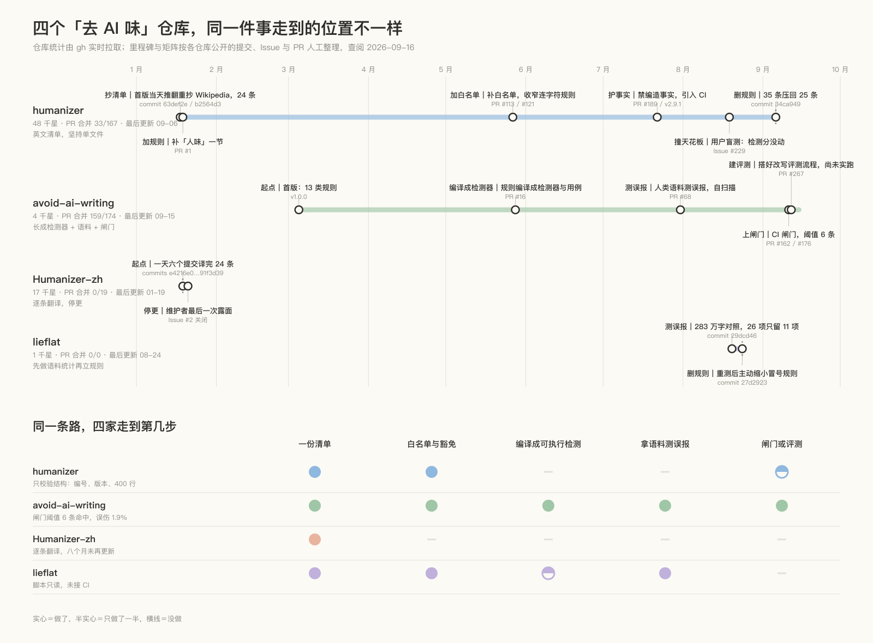This screenshot has width=873, height=643.
Task: Click avoid-ai-writing's 起点 v1.0.0 marker
Action: [299, 210]
